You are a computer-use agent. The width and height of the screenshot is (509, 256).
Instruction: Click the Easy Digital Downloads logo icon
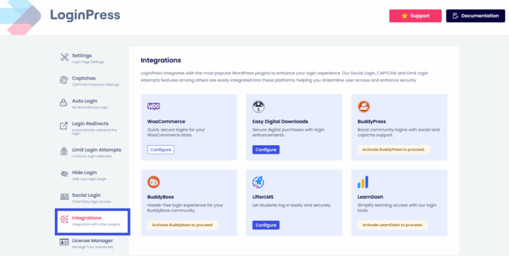pyautogui.click(x=258, y=106)
